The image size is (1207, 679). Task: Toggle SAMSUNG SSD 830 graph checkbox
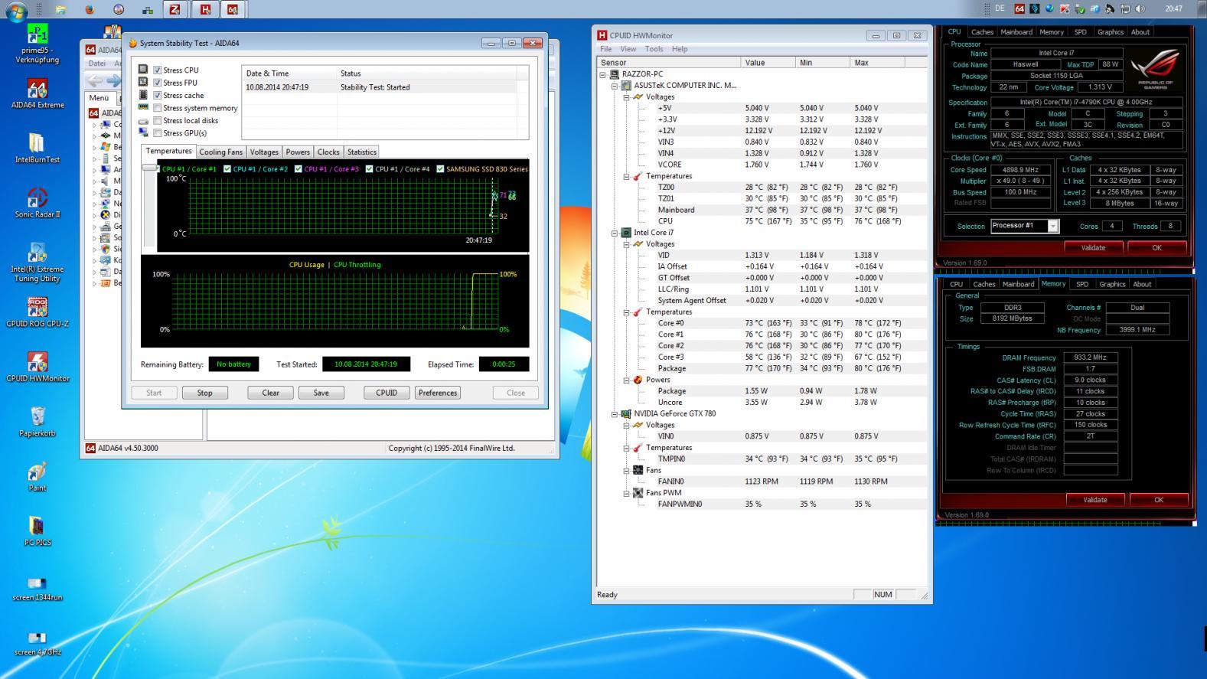pyautogui.click(x=440, y=168)
